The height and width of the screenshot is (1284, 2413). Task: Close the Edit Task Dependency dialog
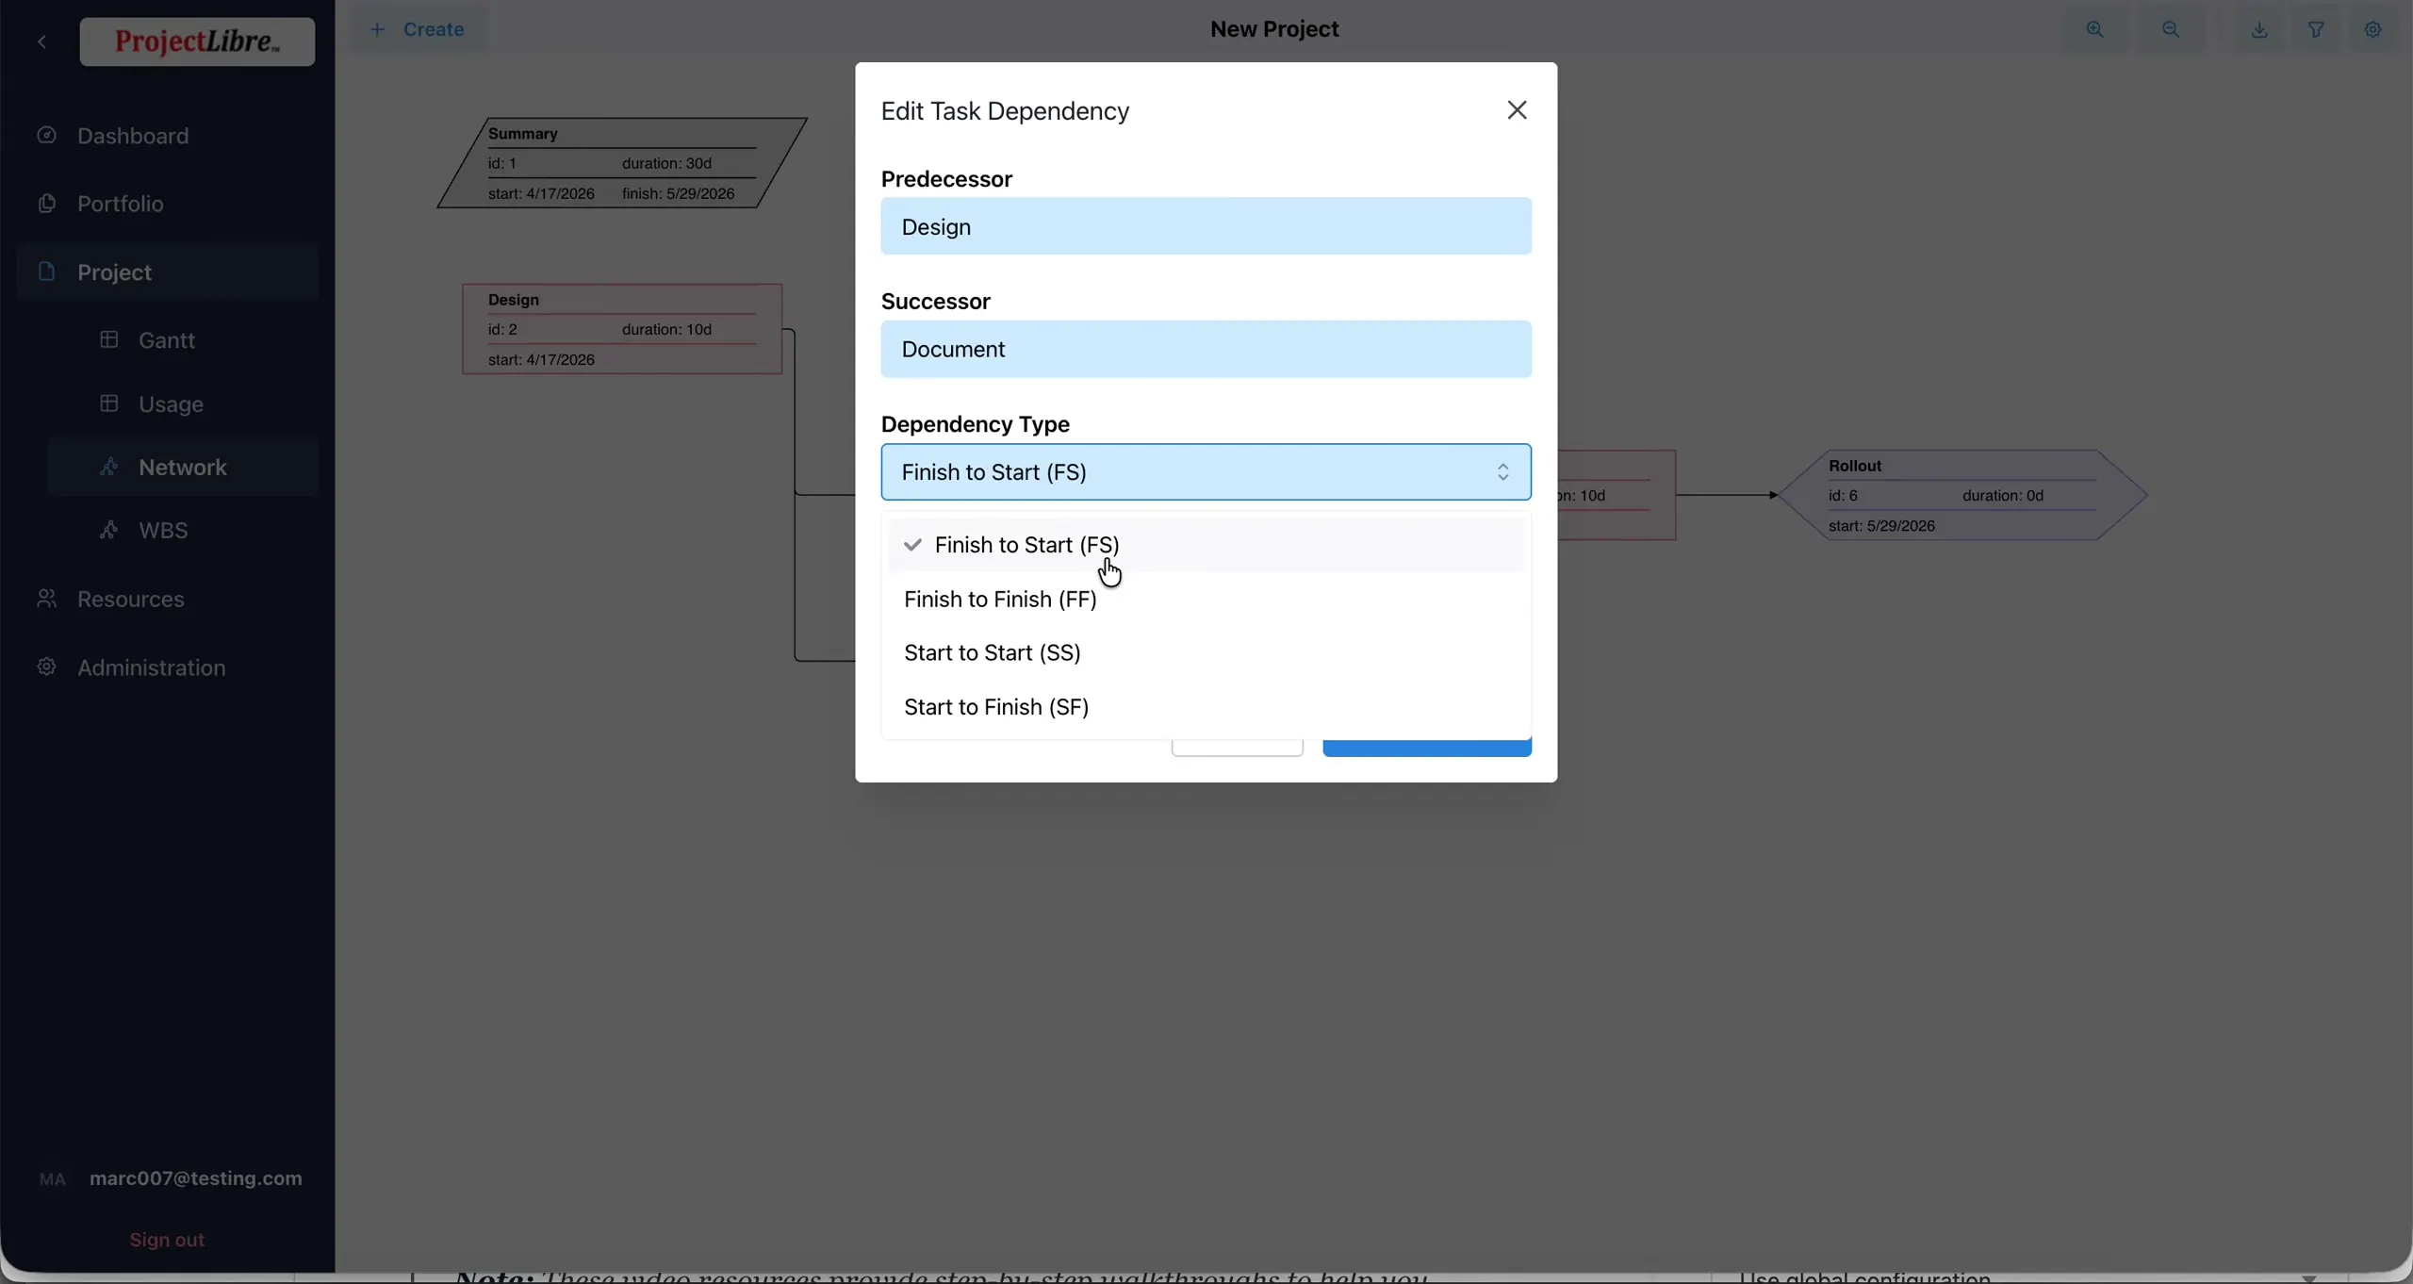[x=1517, y=110]
